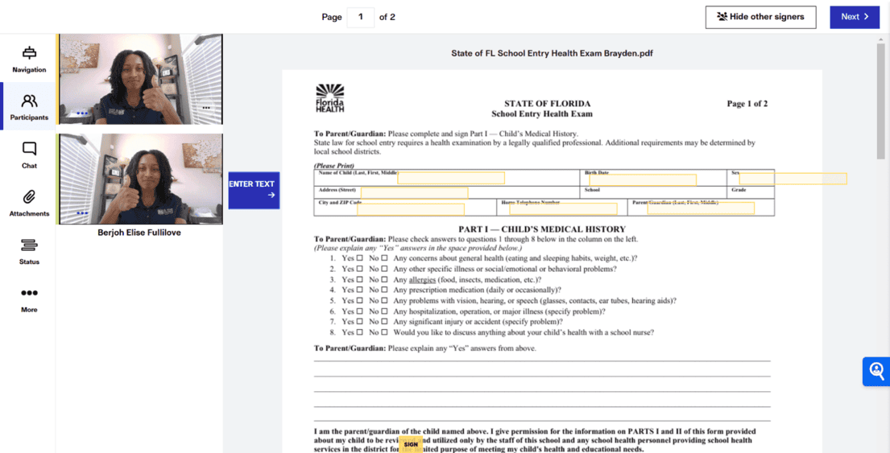Click the School field label

[x=592, y=190]
